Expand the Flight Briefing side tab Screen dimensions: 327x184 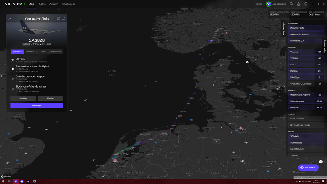[325, 47]
